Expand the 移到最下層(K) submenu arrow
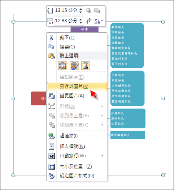This screenshot has height=190, width=174. click(102, 125)
